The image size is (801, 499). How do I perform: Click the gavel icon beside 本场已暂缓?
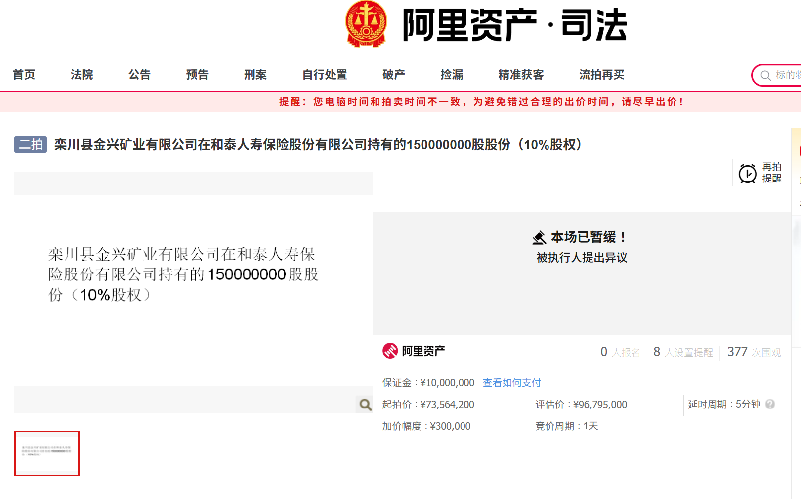(x=539, y=238)
